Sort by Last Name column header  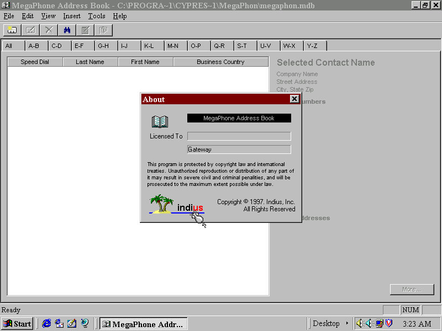click(90, 62)
